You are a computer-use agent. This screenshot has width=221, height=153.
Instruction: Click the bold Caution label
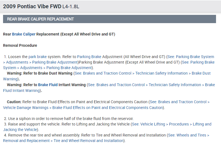click(14, 102)
